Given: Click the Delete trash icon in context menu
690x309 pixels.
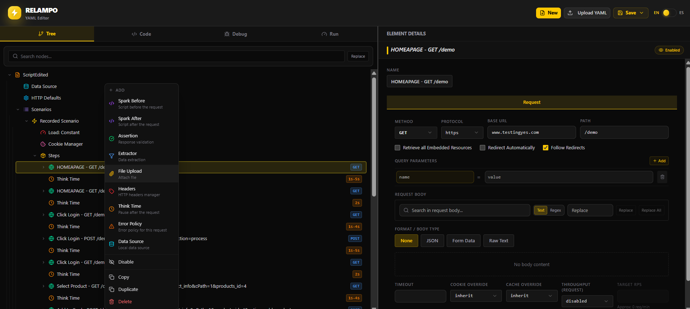Looking at the screenshot, I should coord(112,302).
